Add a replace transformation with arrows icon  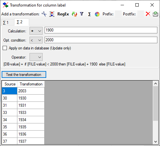(74, 14)
